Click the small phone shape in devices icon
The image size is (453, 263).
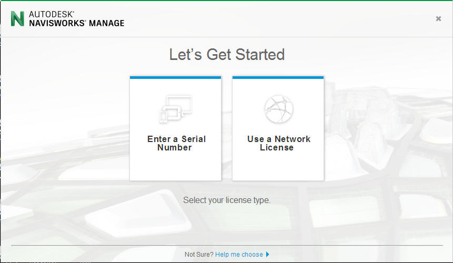163,116
